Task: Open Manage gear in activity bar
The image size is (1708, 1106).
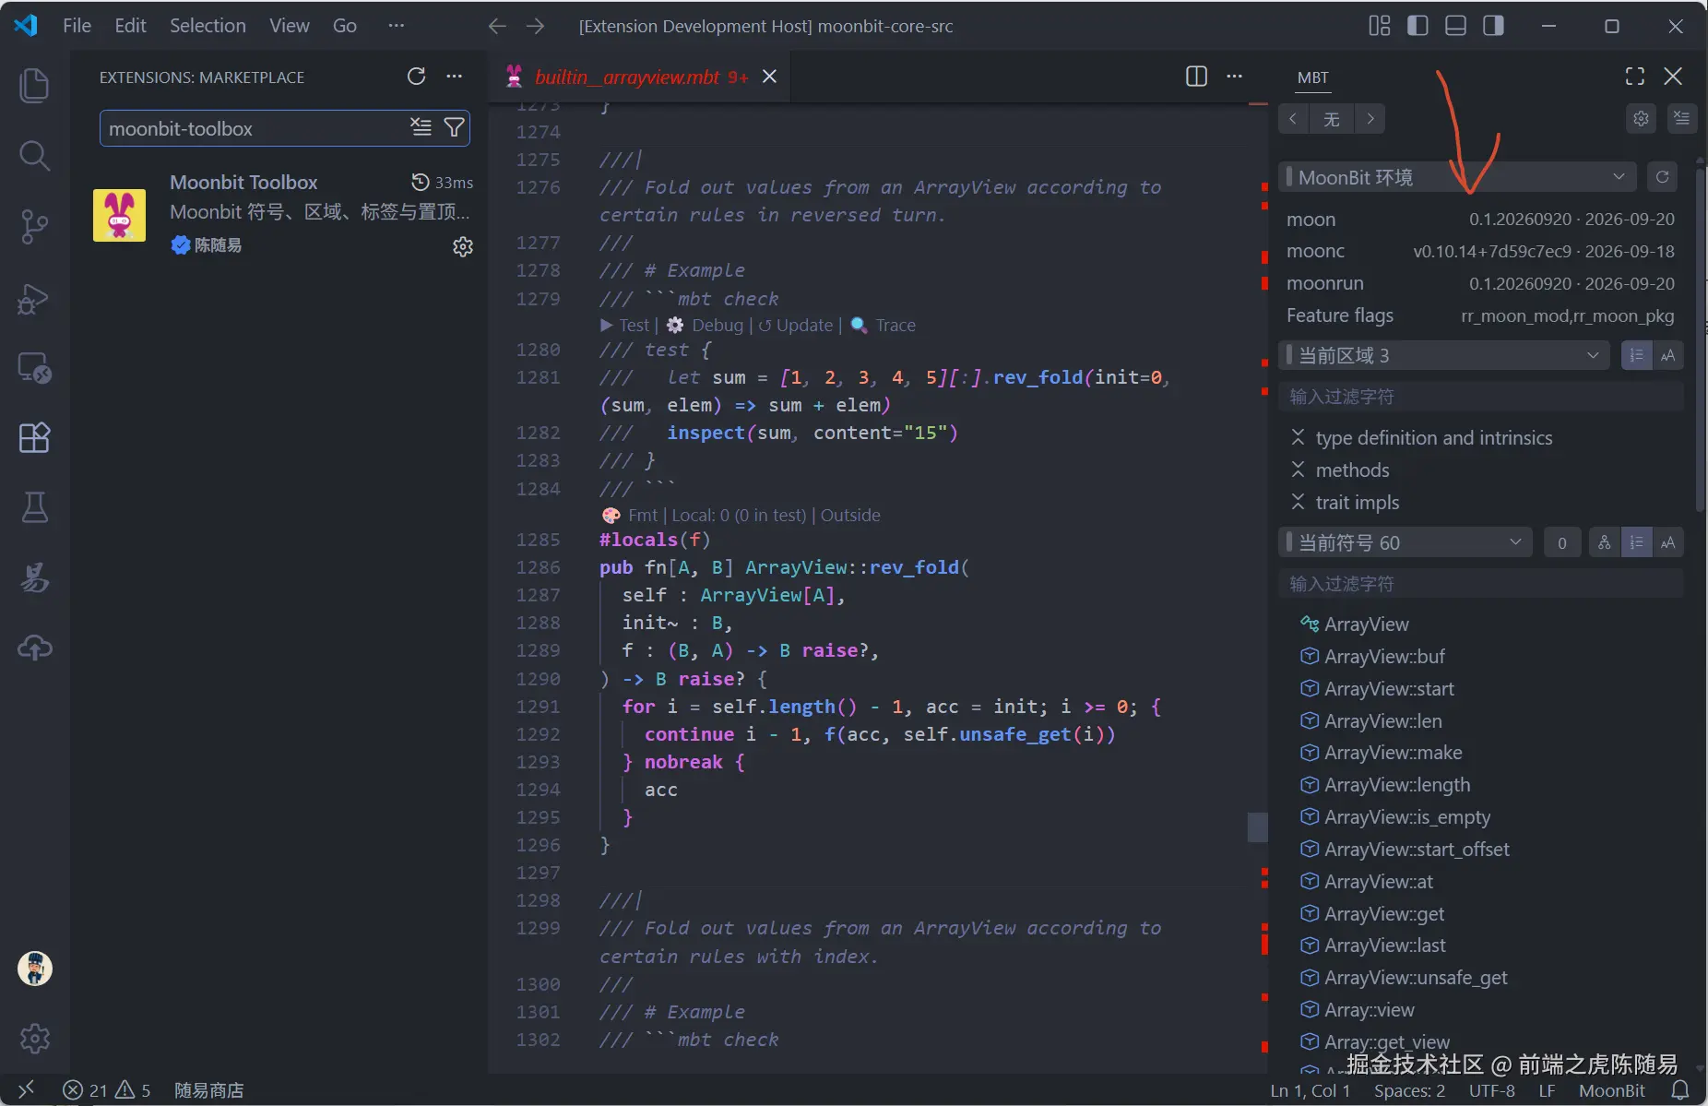Action: [34, 1039]
